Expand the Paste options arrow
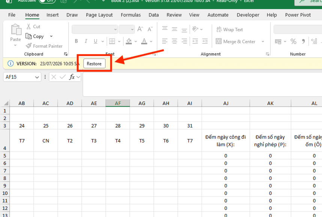Screen dimensions: 322x217 click(x=15, y=45)
